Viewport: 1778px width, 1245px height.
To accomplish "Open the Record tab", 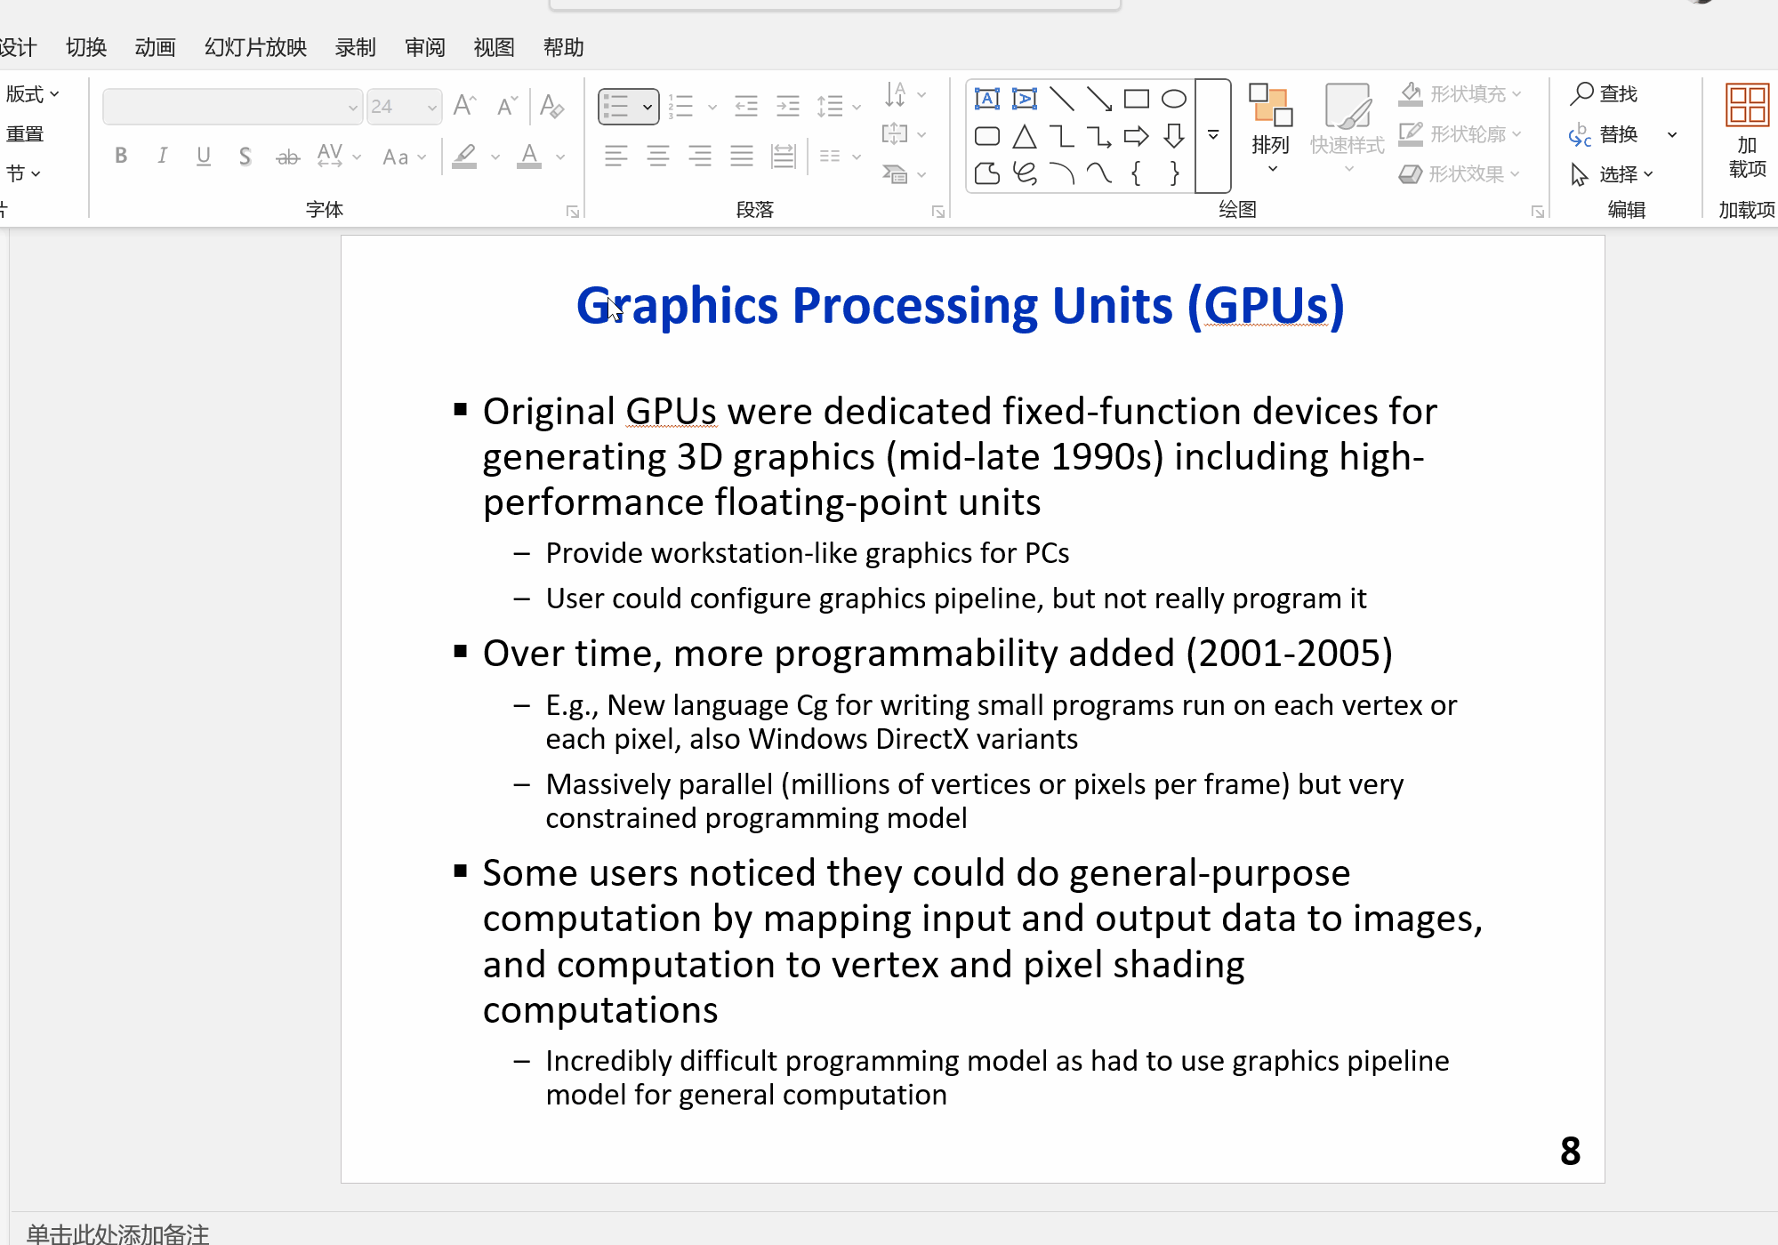I will point(355,47).
